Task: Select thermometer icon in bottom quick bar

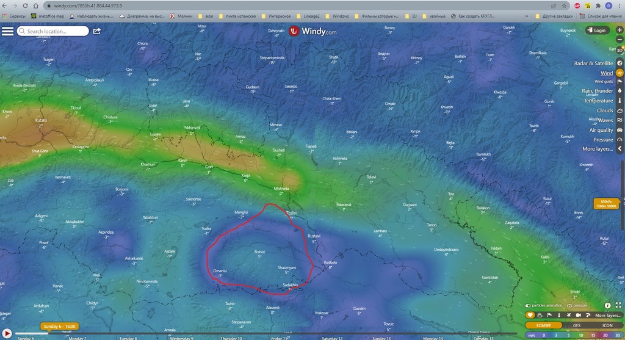Action: click(559, 316)
